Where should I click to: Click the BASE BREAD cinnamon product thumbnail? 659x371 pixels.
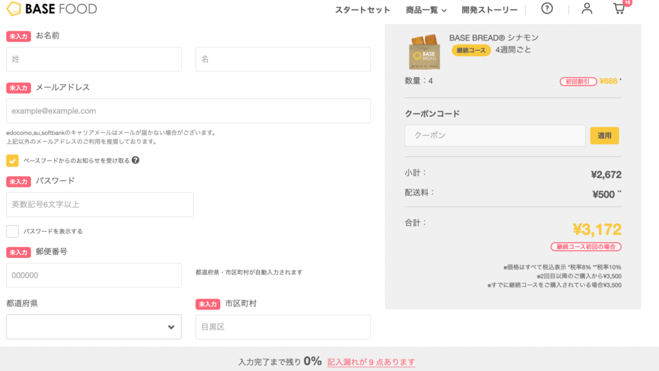tap(425, 51)
